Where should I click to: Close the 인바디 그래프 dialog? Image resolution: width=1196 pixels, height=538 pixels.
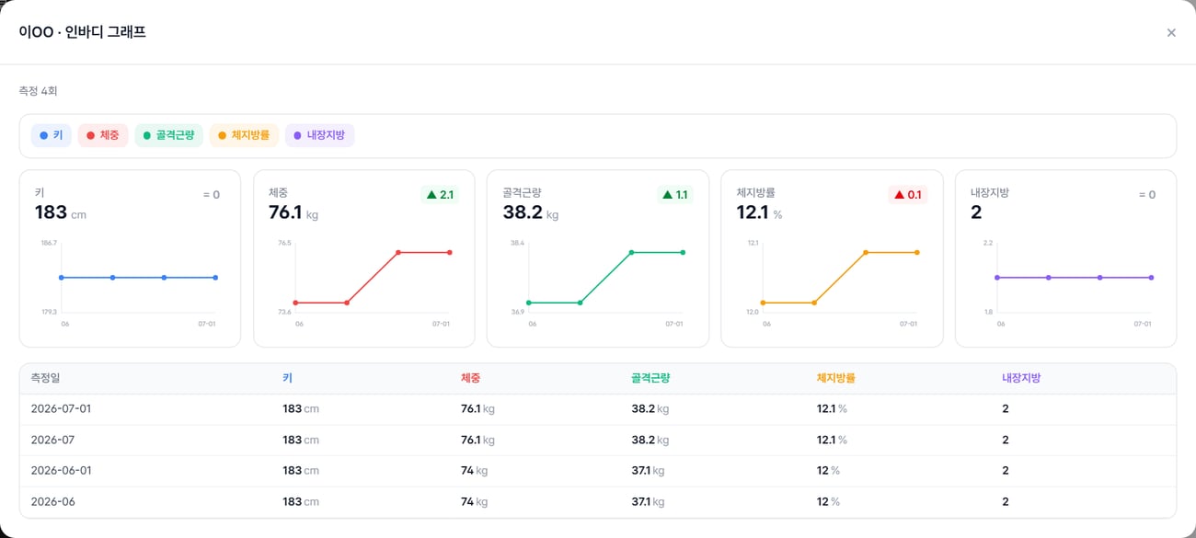pyautogui.click(x=1171, y=32)
